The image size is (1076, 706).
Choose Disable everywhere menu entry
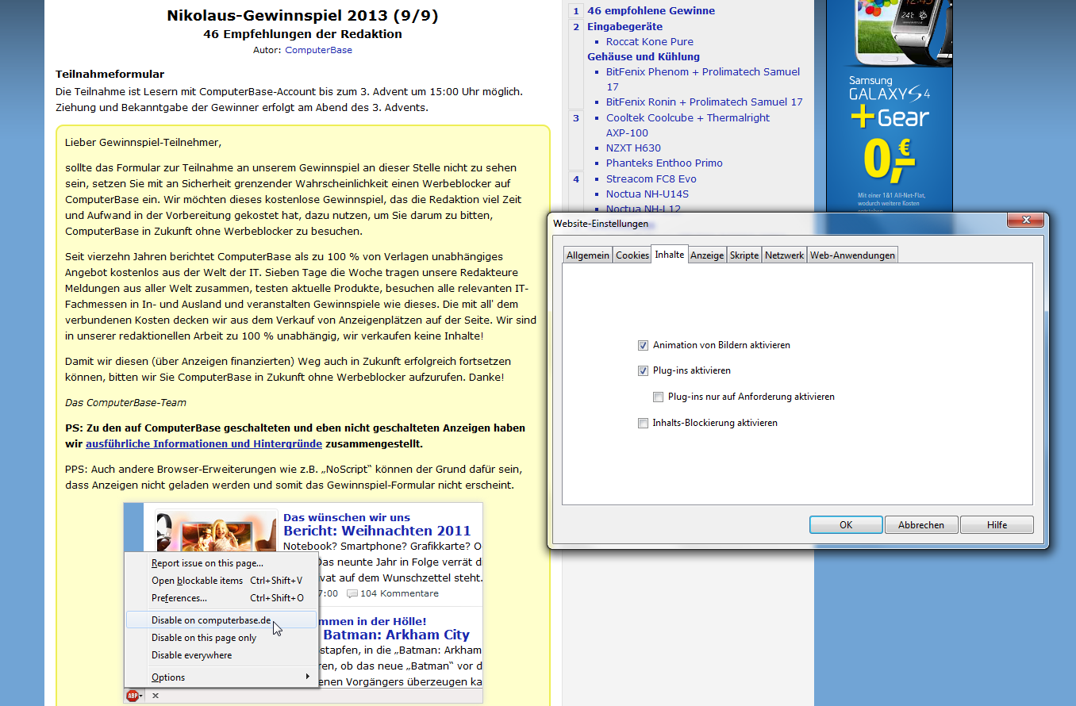(x=221, y=655)
